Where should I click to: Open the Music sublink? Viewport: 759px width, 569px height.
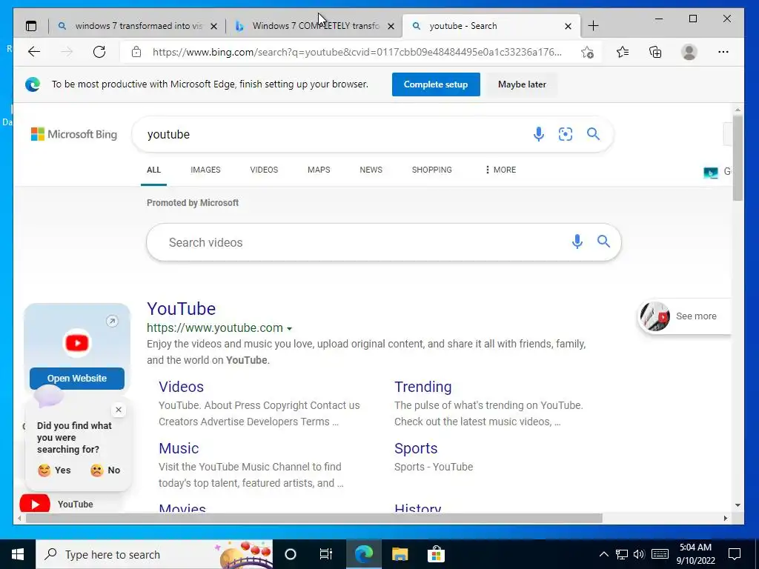pos(179,448)
